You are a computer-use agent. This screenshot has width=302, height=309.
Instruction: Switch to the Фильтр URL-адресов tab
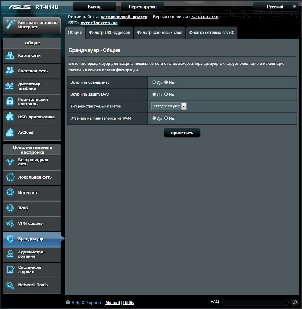click(109, 32)
